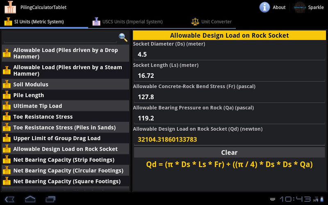Select Net Bearing Capacity (Square Footings)
Image resolution: width=328 pixels, height=205 pixels.
[x=66, y=181]
